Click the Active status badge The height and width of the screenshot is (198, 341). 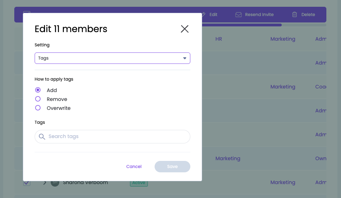point(139,183)
